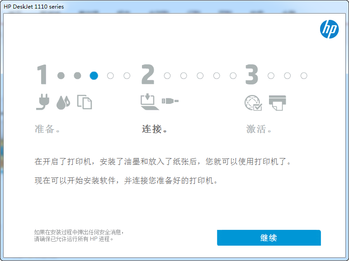The image size is (349, 261).
Task: Click the globe with checkmark activation icon
Action: pyautogui.click(x=253, y=103)
